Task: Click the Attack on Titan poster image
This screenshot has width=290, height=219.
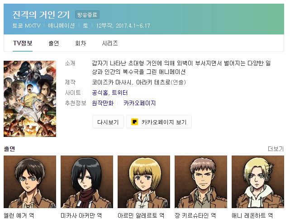Action: tap(30, 99)
